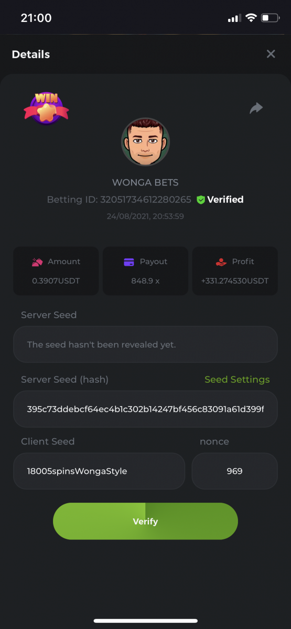Tap the WONGA BETS username

(x=145, y=183)
